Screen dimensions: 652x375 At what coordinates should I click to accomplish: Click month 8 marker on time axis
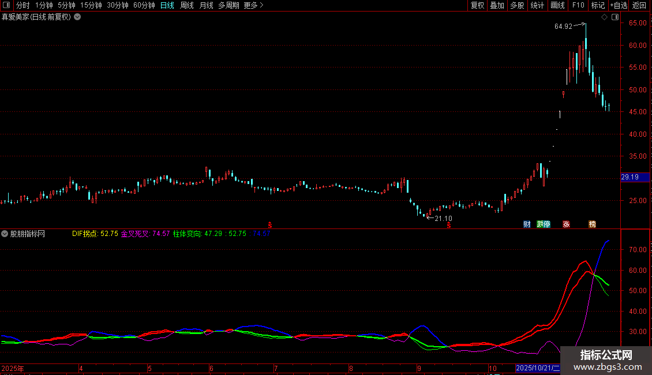tap(351, 369)
